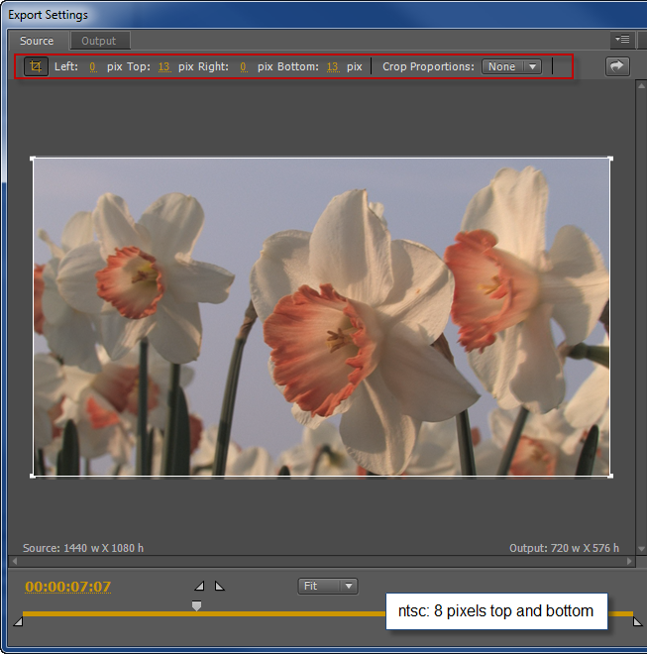Click the playhead on the timeline

(x=196, y=605)
